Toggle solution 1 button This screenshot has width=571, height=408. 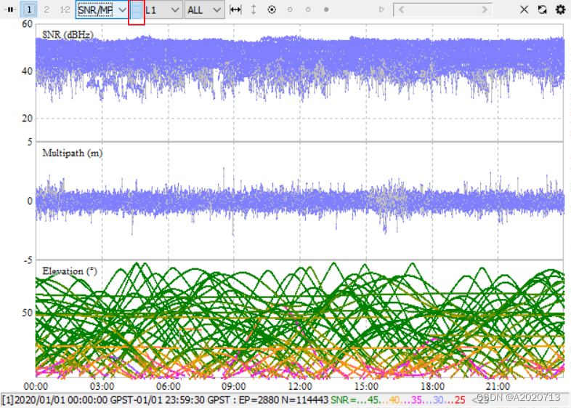pos(29,10)
